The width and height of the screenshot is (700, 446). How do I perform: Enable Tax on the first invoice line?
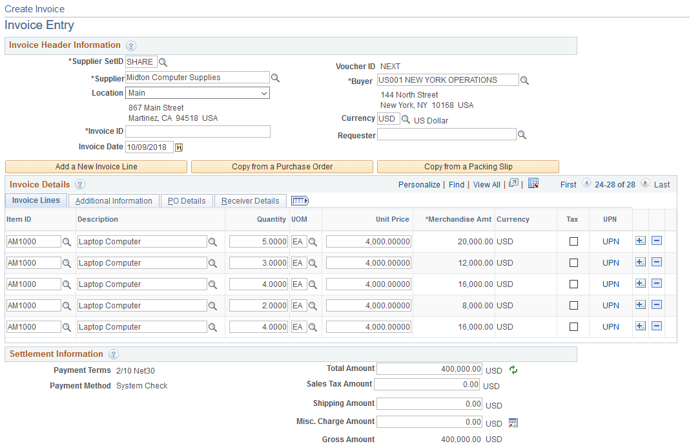click(573, 240)
